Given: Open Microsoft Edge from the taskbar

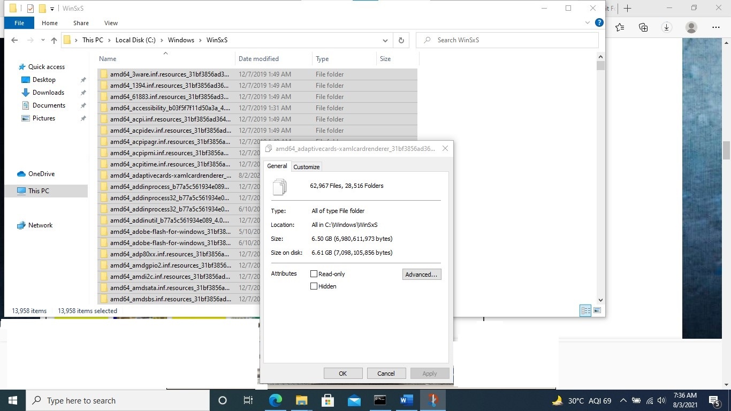Looking at the screenshot, I should 276,400.
